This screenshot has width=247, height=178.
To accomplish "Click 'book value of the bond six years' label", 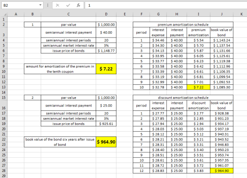I will point(60,142).
